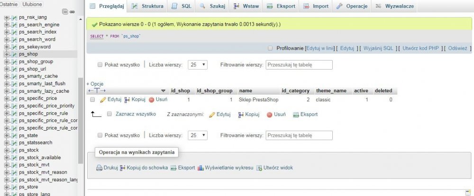Toggle the Profilowanie checkbox
Screen dimensions: 474x196
tap(270, 48)
